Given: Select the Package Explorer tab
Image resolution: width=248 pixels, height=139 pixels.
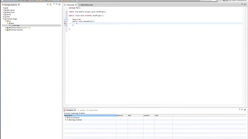Looking at the screenshot, I should pos(10,5).
